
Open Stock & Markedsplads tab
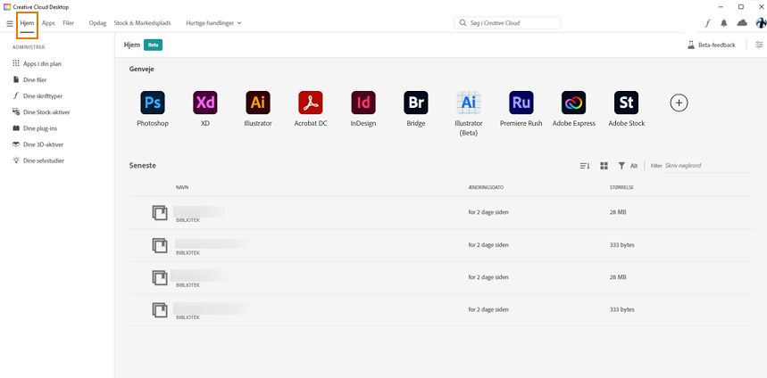click(x=142, y=23)
